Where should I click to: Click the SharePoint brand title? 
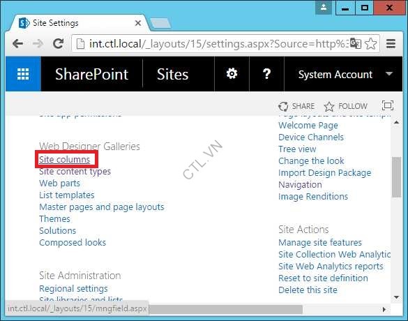[x=91, y=75]
